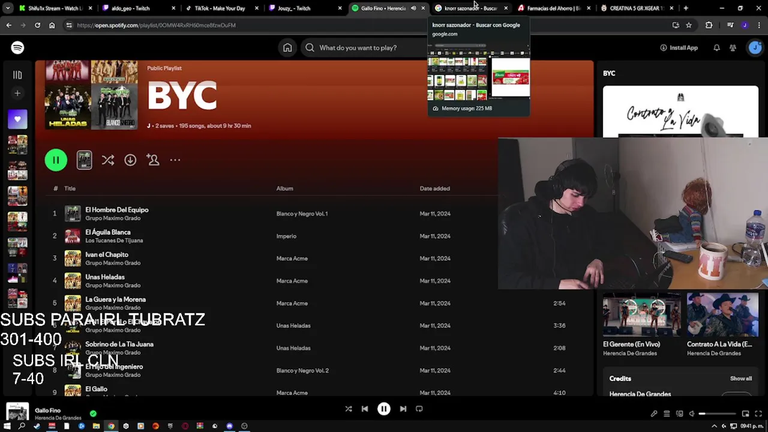
Task: Sort tracks by Date added column
Action: [434, 188]
